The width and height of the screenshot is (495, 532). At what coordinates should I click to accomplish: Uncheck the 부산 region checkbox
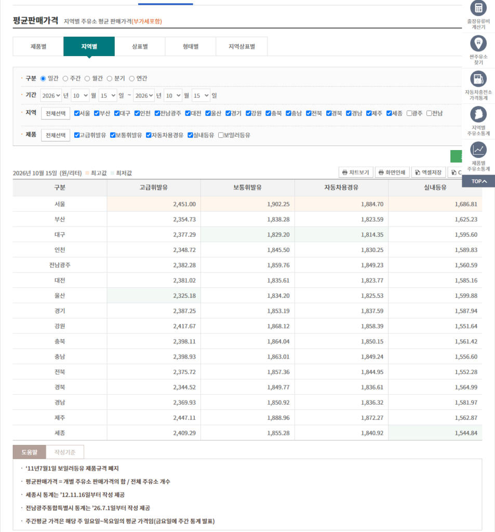[x=97, y=113]
